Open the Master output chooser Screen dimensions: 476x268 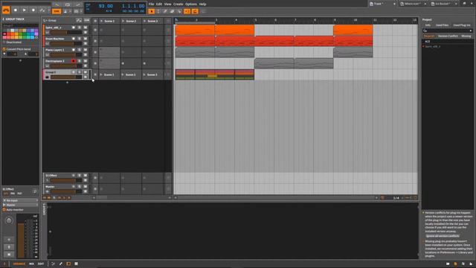pos(20,205)
